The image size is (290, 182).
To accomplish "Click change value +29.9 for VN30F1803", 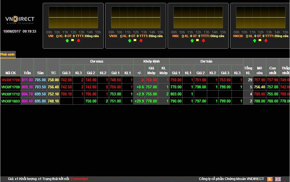I will coord(139,101).
